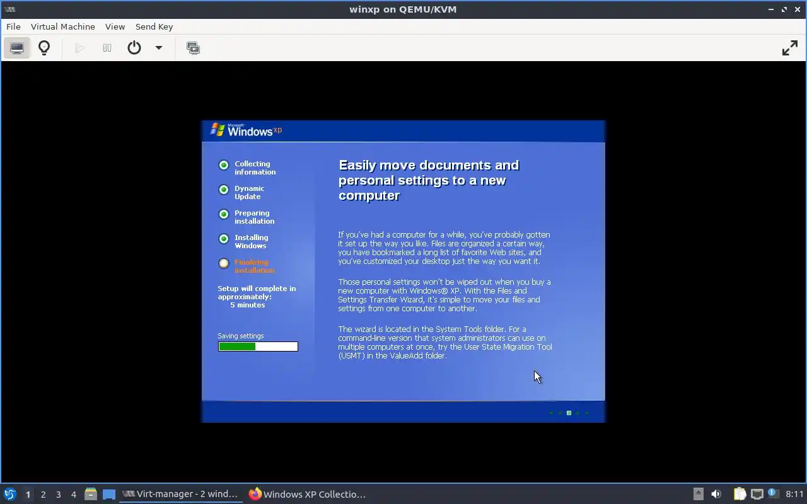Switch VM viewer to fullscreen mode
The image size is (807, 504).
click(789, 48)
